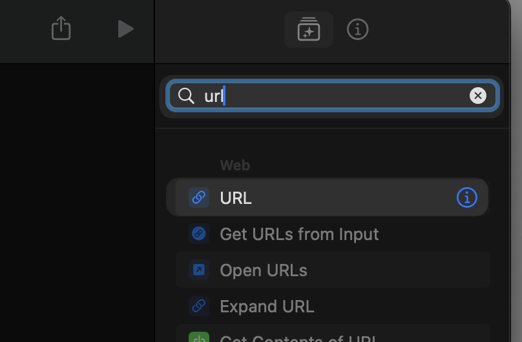
Task: Click the chain-link icon beside URL
Action: click(199, 197)
